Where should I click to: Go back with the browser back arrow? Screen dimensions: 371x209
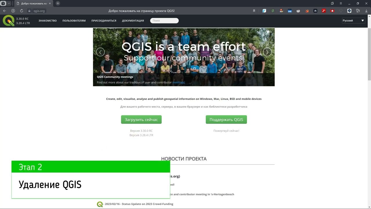pyautogui.click(x=5, y=11)
